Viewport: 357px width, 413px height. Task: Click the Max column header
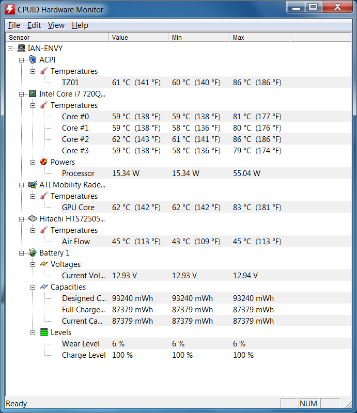coord(259,37)
